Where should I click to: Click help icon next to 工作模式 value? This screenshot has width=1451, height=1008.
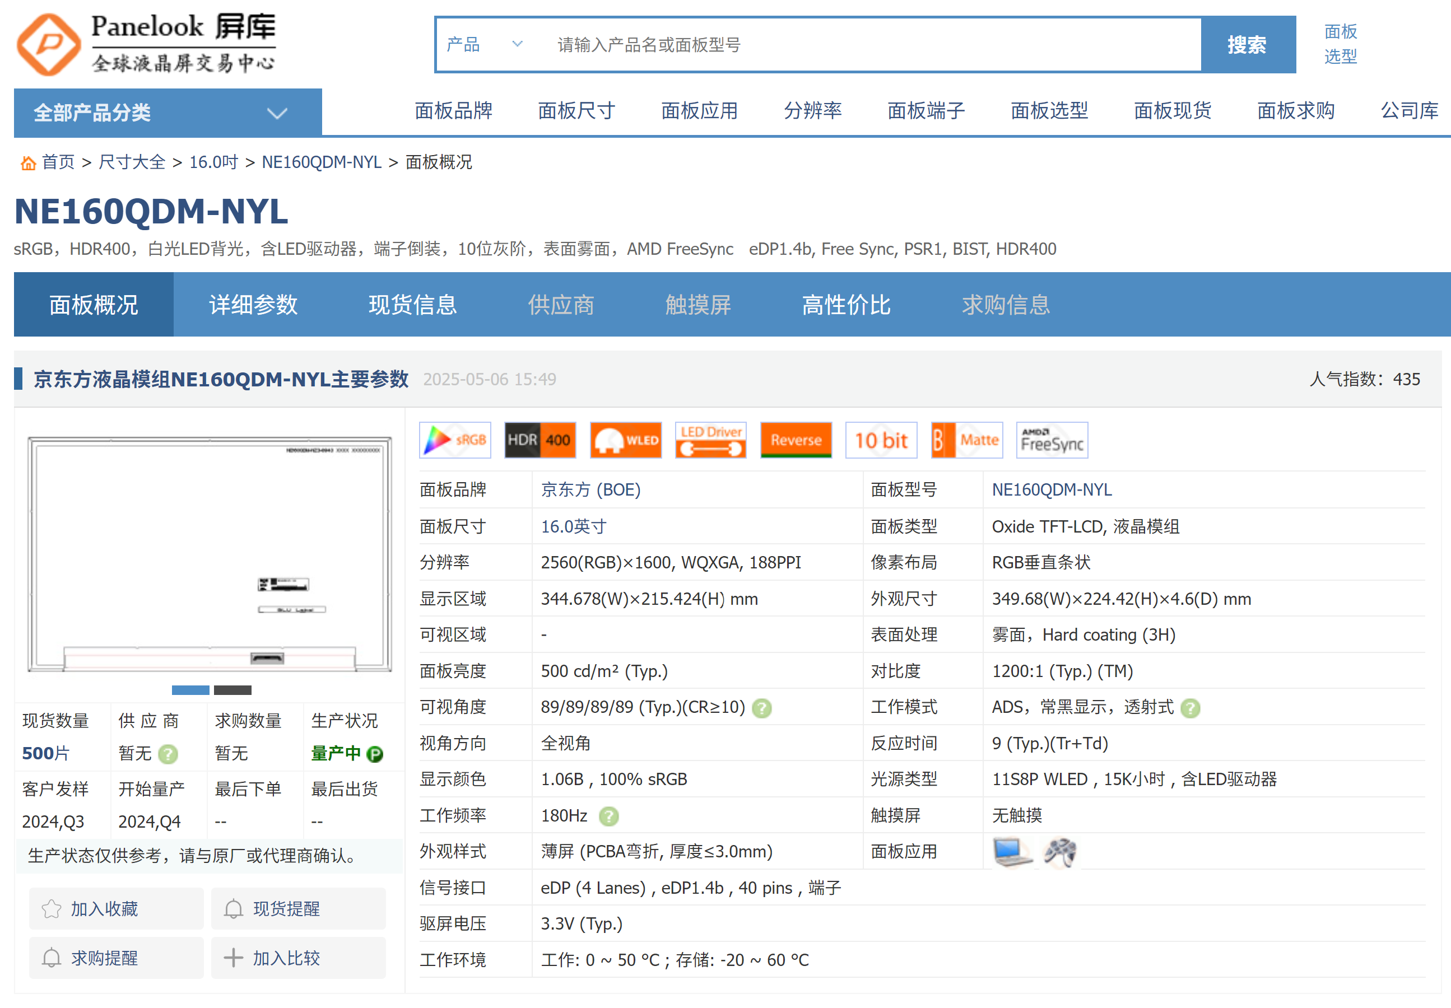tap(1190, 708)
